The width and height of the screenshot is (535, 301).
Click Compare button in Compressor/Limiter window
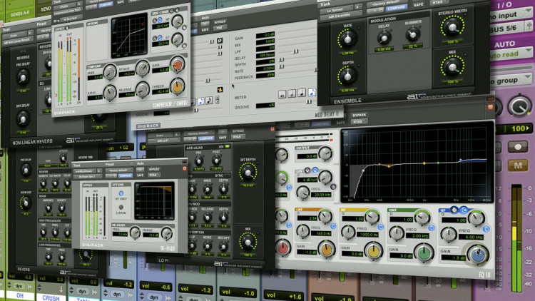pos(106,6)
